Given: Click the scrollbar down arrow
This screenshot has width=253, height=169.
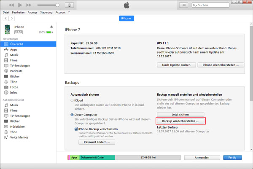Looking at the screenshot, I should 251,149.
